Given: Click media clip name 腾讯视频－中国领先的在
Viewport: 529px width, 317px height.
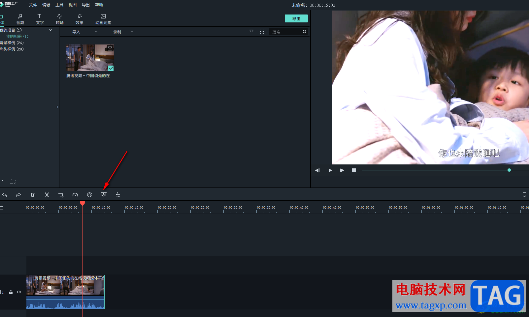Looking at the screenshot, I should click(x=88, y=76).
